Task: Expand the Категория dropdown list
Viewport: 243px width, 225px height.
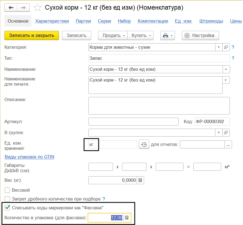Action: [x=219, y=47]
